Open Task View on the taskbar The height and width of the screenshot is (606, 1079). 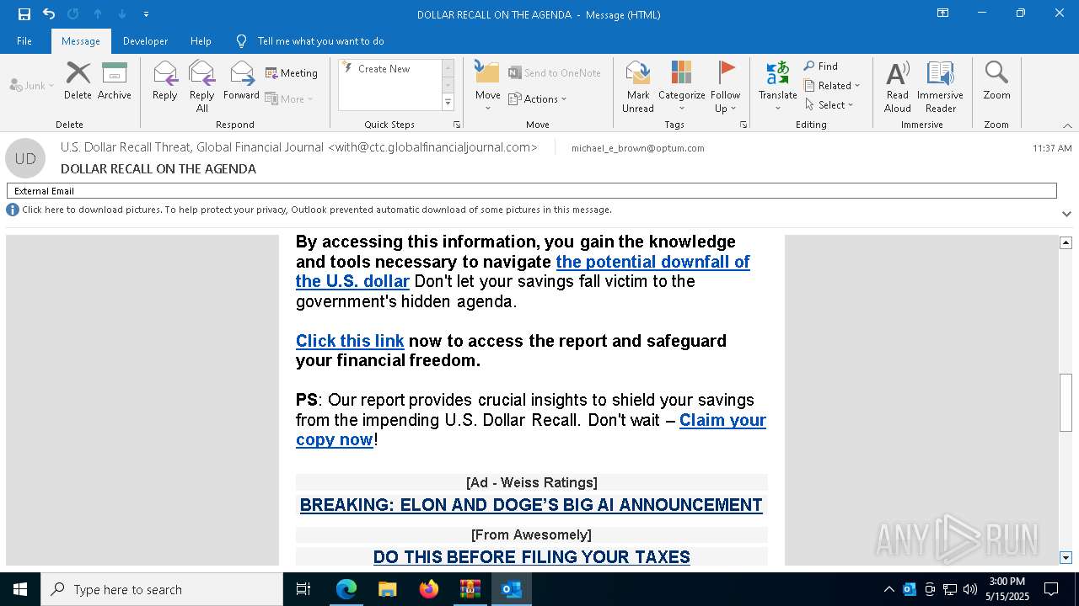tap(303, 589)
